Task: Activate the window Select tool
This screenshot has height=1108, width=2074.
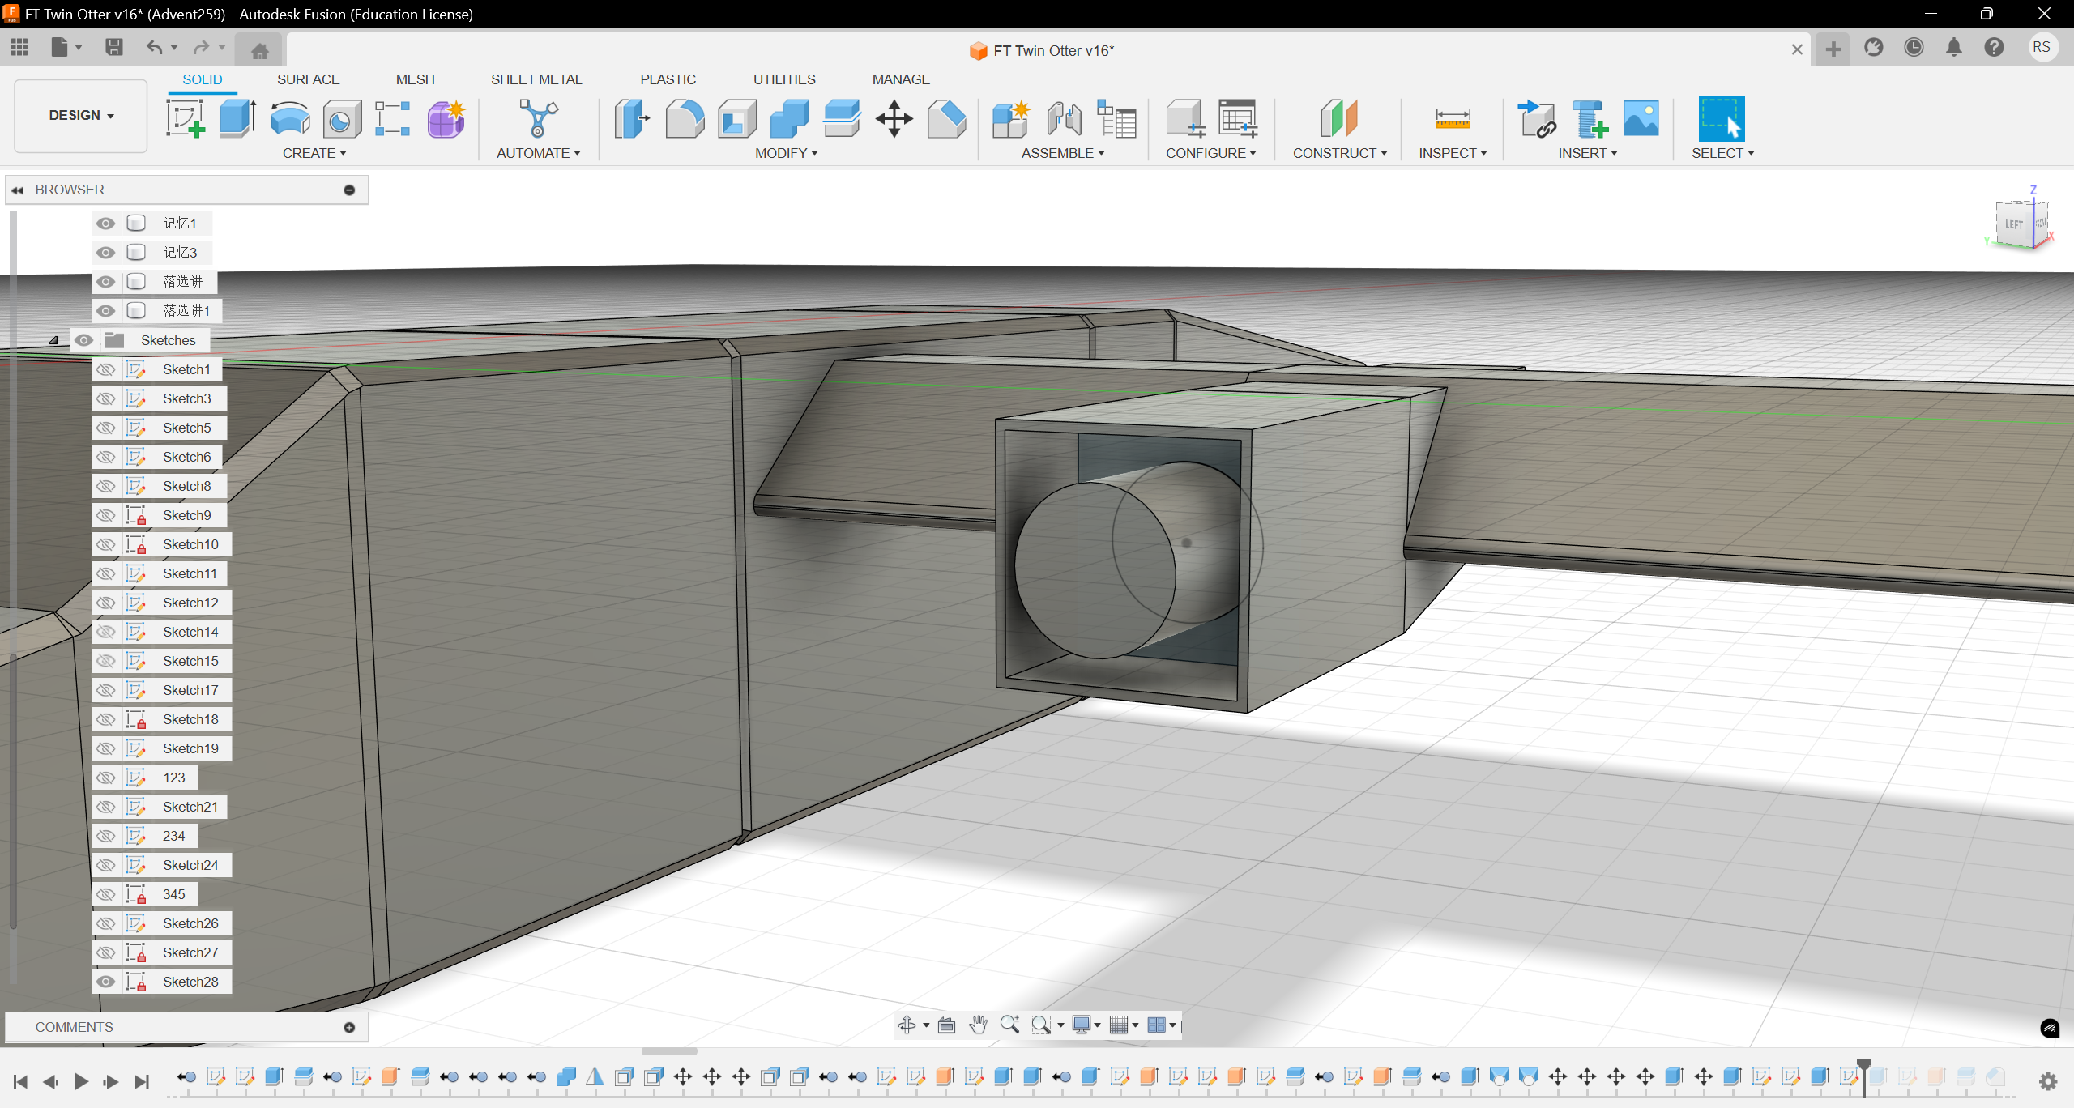Action: pyautogui.click(x=1721, y=118)
